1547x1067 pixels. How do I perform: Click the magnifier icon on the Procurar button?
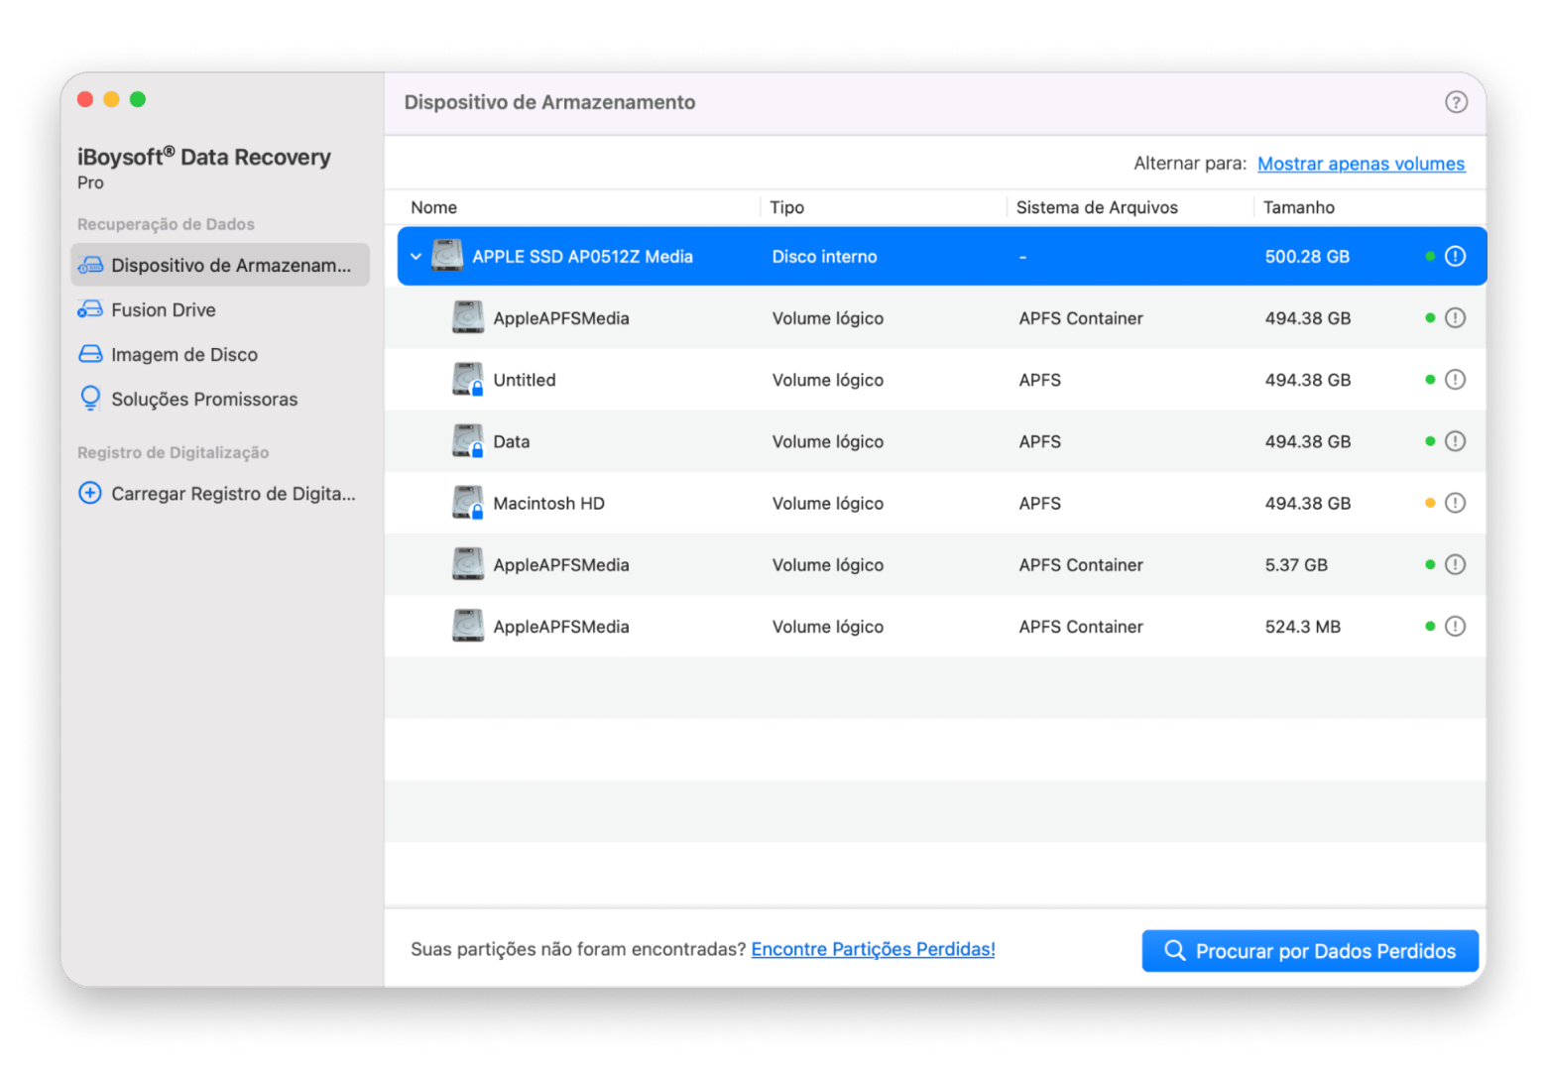click(x=1175, y=950)
